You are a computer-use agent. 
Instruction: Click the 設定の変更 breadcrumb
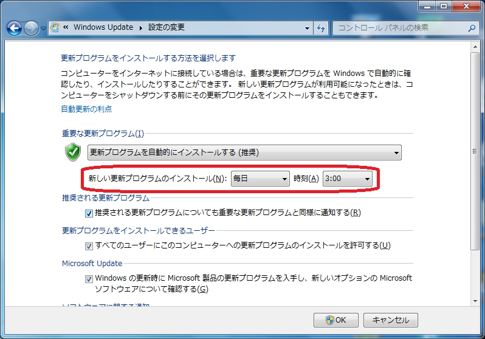coord(167,27)
